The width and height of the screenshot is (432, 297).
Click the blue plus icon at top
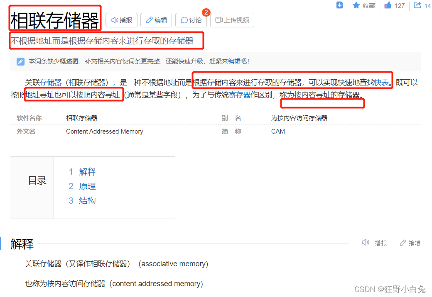pos(340,5)
